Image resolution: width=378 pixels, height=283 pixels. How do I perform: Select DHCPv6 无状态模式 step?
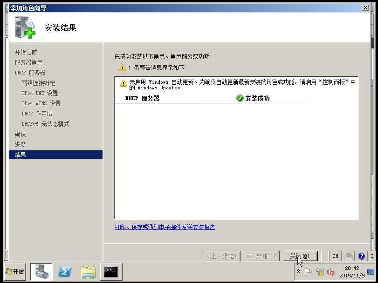point(45,124)
